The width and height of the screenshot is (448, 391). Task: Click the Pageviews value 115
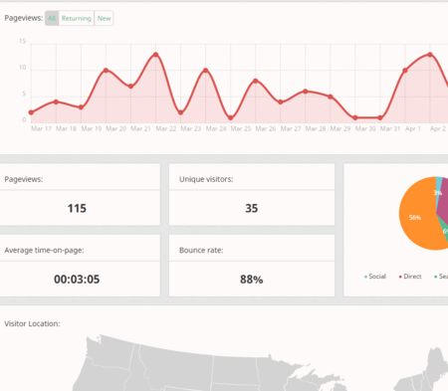point(77,208)
